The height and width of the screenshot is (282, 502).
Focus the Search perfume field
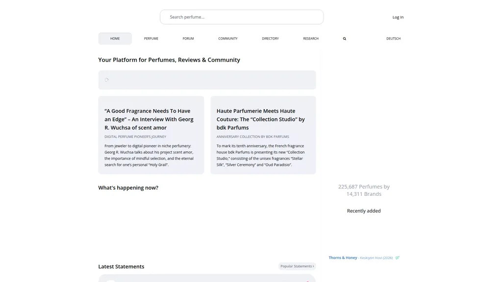click(242, 17)
